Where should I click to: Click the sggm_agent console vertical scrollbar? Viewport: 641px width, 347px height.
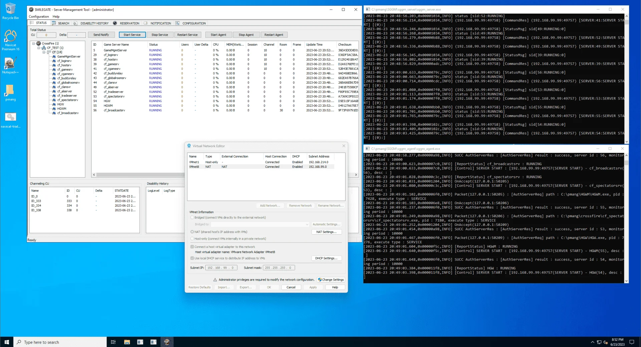(x=626, y=218)
